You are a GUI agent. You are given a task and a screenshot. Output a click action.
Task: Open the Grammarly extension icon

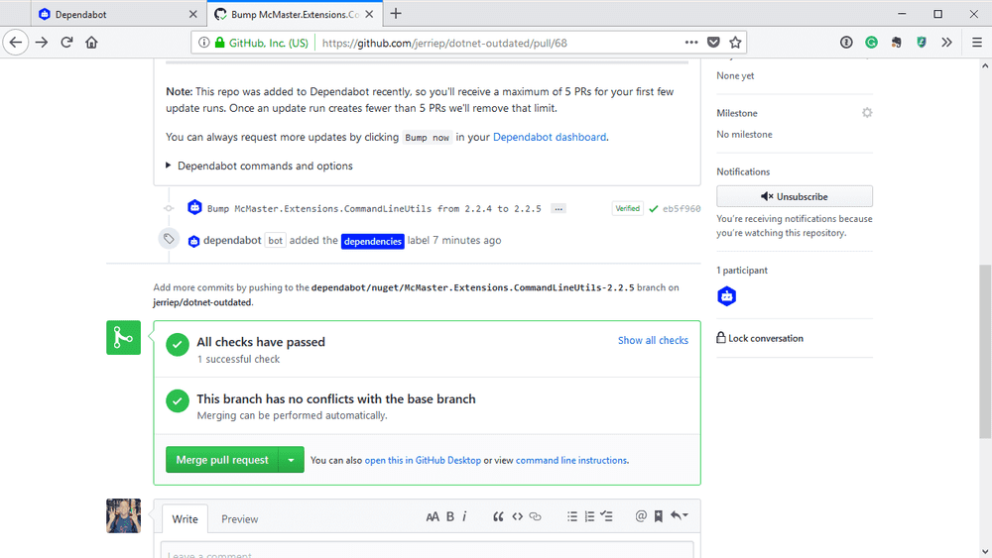pyautogui.click(x=871, y=43)
